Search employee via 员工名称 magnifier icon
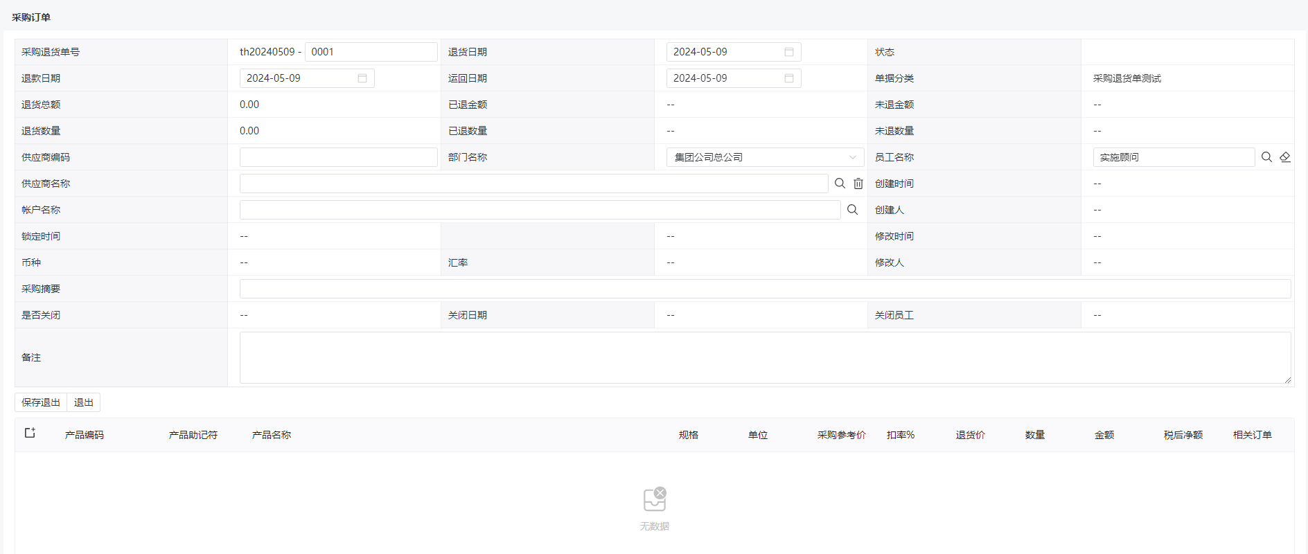1308x554 pixels. pos(1266,157)
